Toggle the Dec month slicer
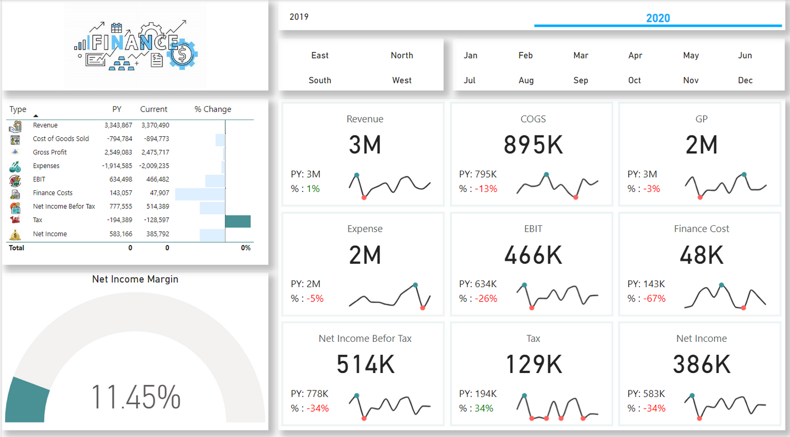 [745, 80]
